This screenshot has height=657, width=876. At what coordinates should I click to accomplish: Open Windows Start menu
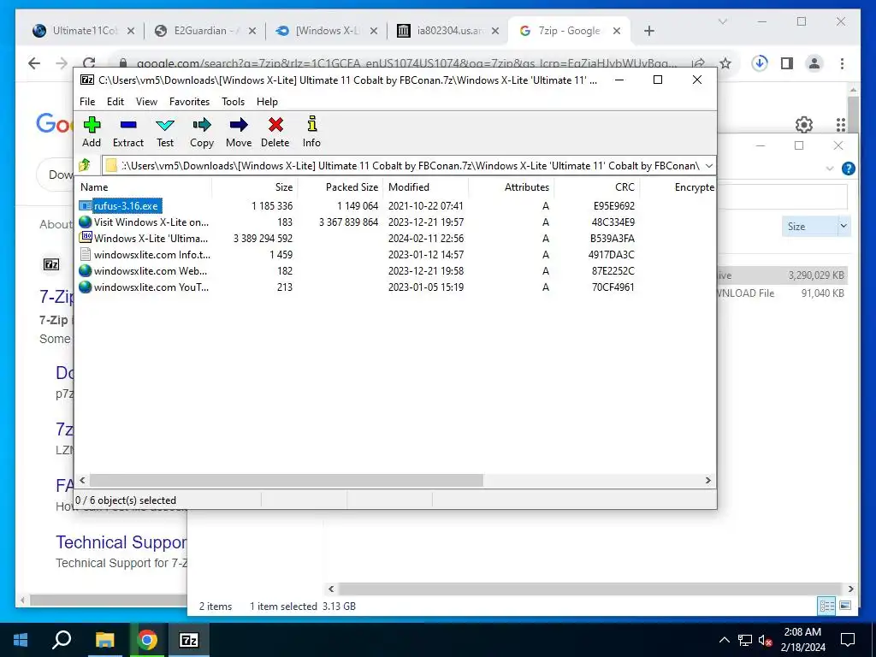tap(21, 640)
